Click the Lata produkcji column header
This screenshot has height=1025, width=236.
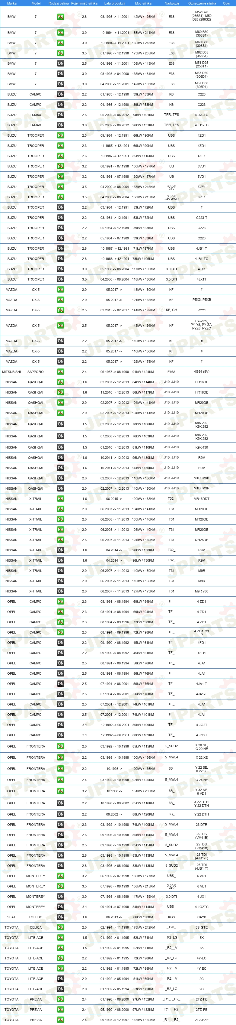pyautogui.click(x=114, y=3)
